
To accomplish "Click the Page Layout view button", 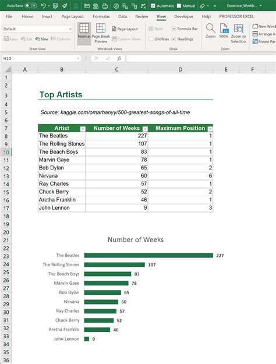I will [125, 29].
